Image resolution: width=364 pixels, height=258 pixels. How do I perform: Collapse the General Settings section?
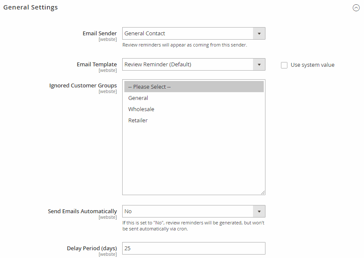356,8
